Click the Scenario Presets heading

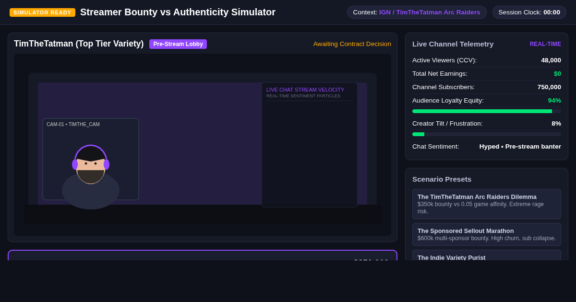(x=442, y=179)
